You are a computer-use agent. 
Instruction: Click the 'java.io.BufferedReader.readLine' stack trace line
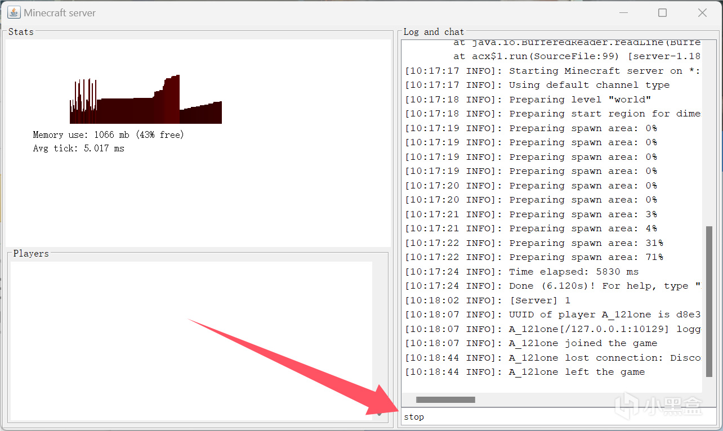[x=577, y=43]
